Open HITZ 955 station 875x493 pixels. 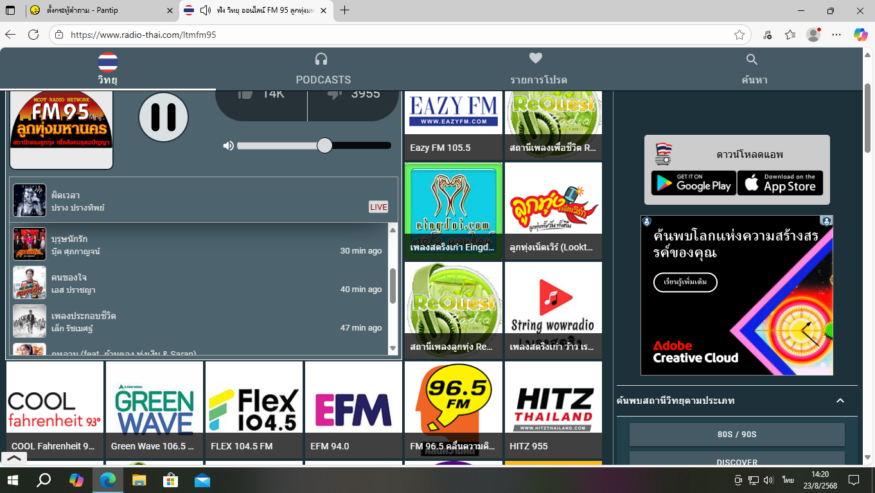(x=553, y=410)
